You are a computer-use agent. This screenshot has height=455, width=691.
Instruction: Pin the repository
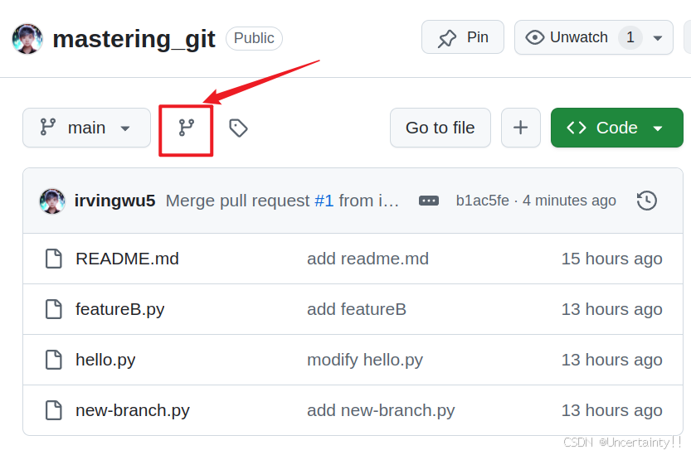463,37
